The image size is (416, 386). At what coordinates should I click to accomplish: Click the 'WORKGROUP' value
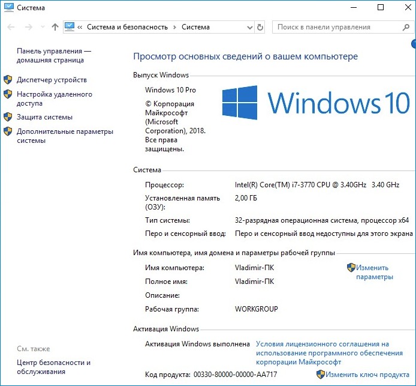click(257, 309)
